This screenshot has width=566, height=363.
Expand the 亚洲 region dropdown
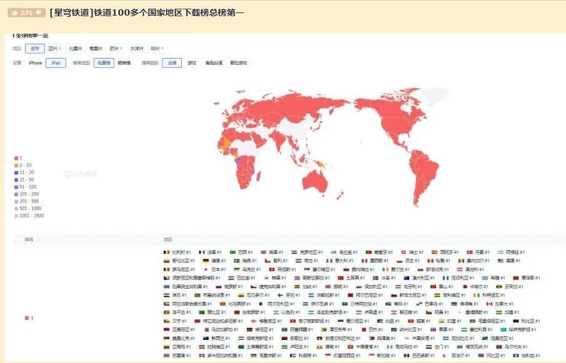[x=55, y=48]
